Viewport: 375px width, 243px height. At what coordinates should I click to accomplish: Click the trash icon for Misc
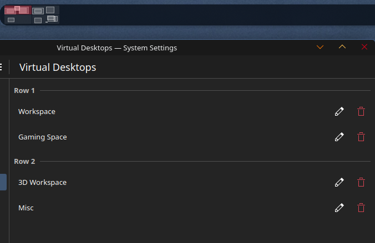[x=361, y=208]
